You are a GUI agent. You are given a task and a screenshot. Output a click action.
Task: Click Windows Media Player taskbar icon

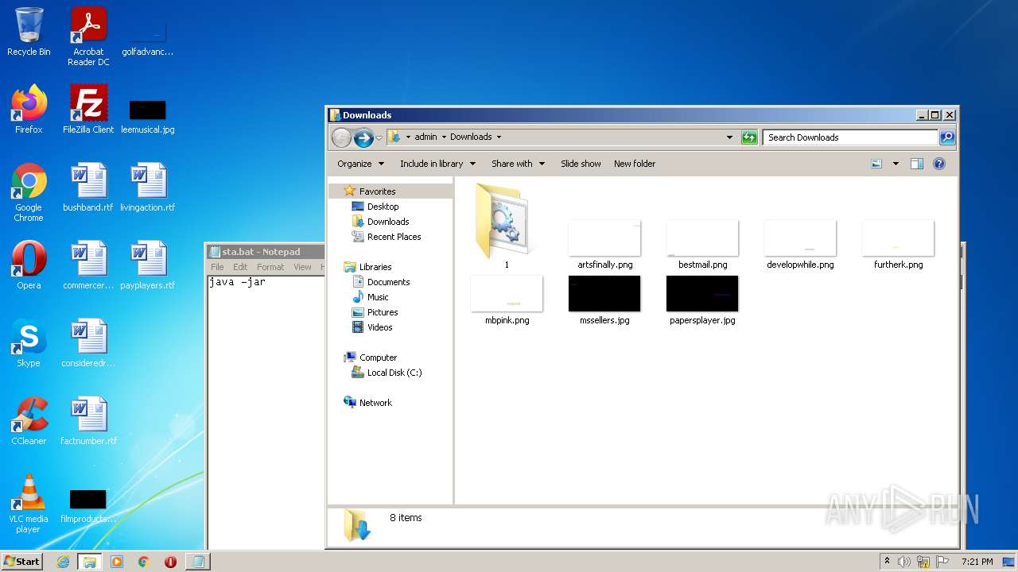(x=117, y=562)
